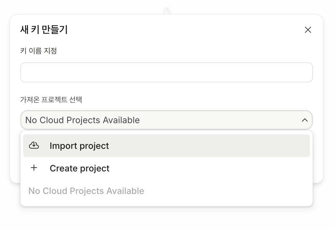The width and height of the screenshot is (335, 230).
Task: Click the upward chevron on the project dropdown
Action: pyautogui.click(x=304, y=120)
